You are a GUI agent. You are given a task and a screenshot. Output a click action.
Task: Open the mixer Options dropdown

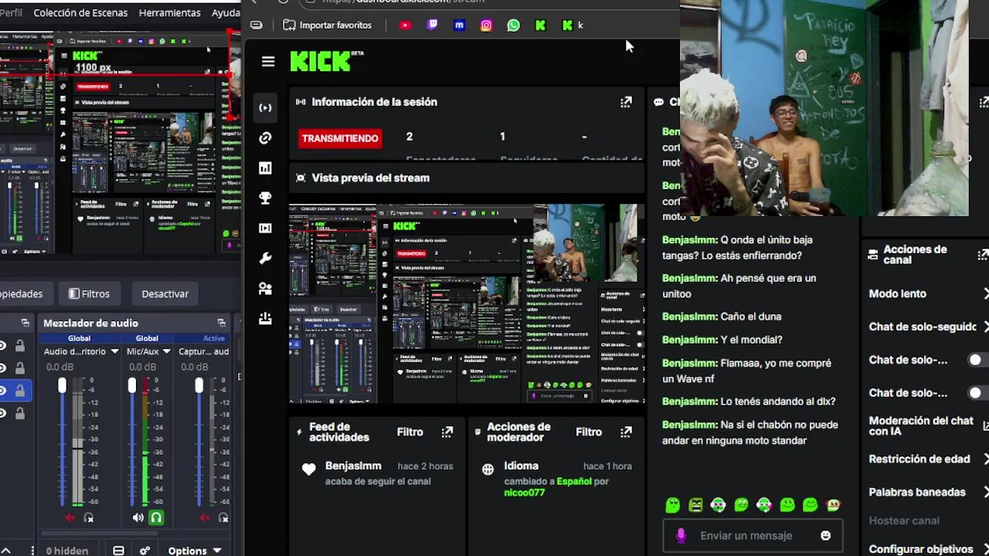pyautogui.click(x=195, y=551)
